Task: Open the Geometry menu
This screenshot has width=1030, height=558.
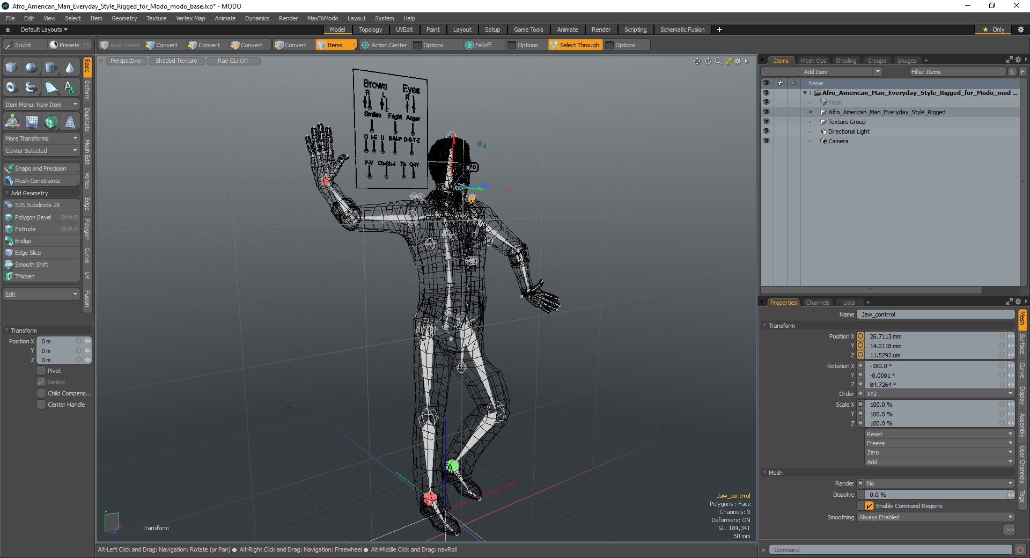Action: coord(124,18)
